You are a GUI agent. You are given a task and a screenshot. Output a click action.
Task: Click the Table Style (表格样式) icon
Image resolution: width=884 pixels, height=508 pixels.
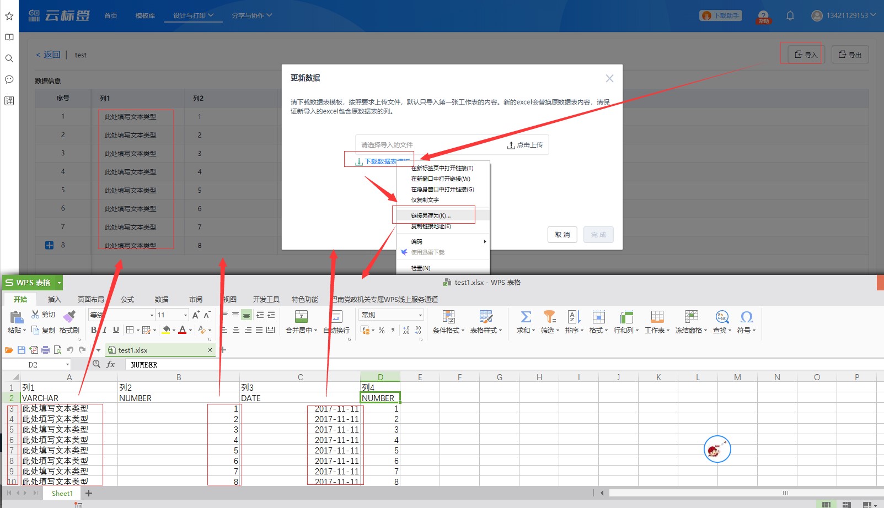pos(486,316)
